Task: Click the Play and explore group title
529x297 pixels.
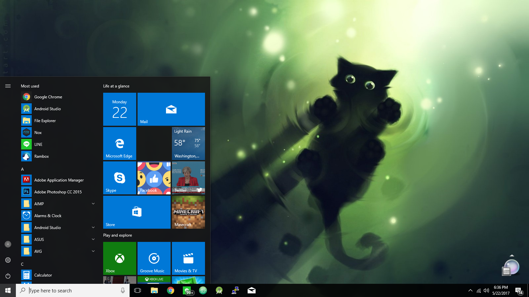Action: pyautogui.click(x=117, y=235)
